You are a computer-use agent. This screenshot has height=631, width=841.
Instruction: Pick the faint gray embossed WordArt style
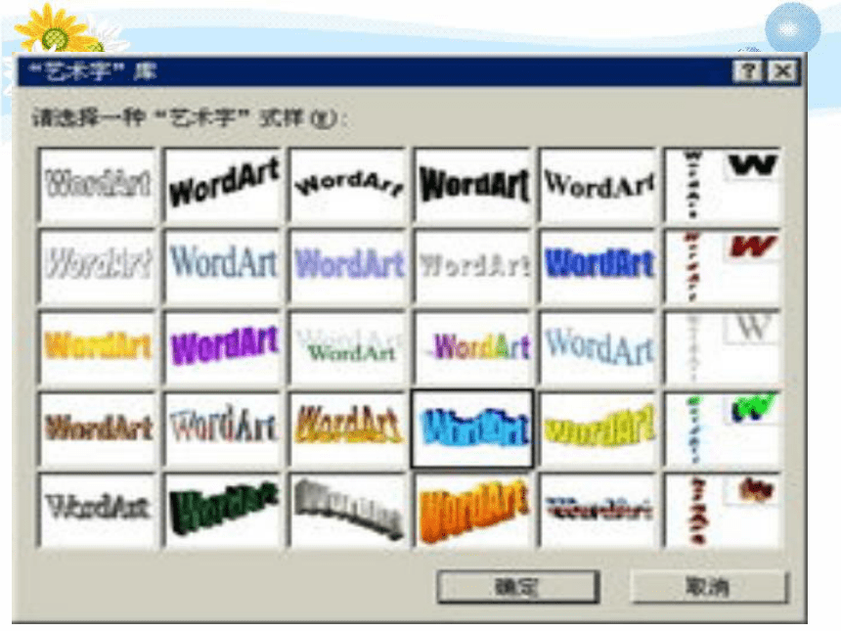(x=473, y=265)
